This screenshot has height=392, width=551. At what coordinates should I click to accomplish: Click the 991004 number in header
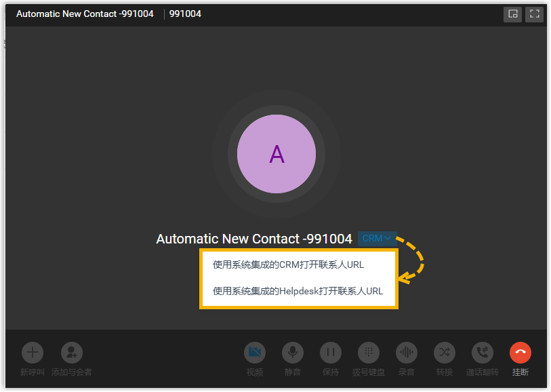[x=185, y=14]
